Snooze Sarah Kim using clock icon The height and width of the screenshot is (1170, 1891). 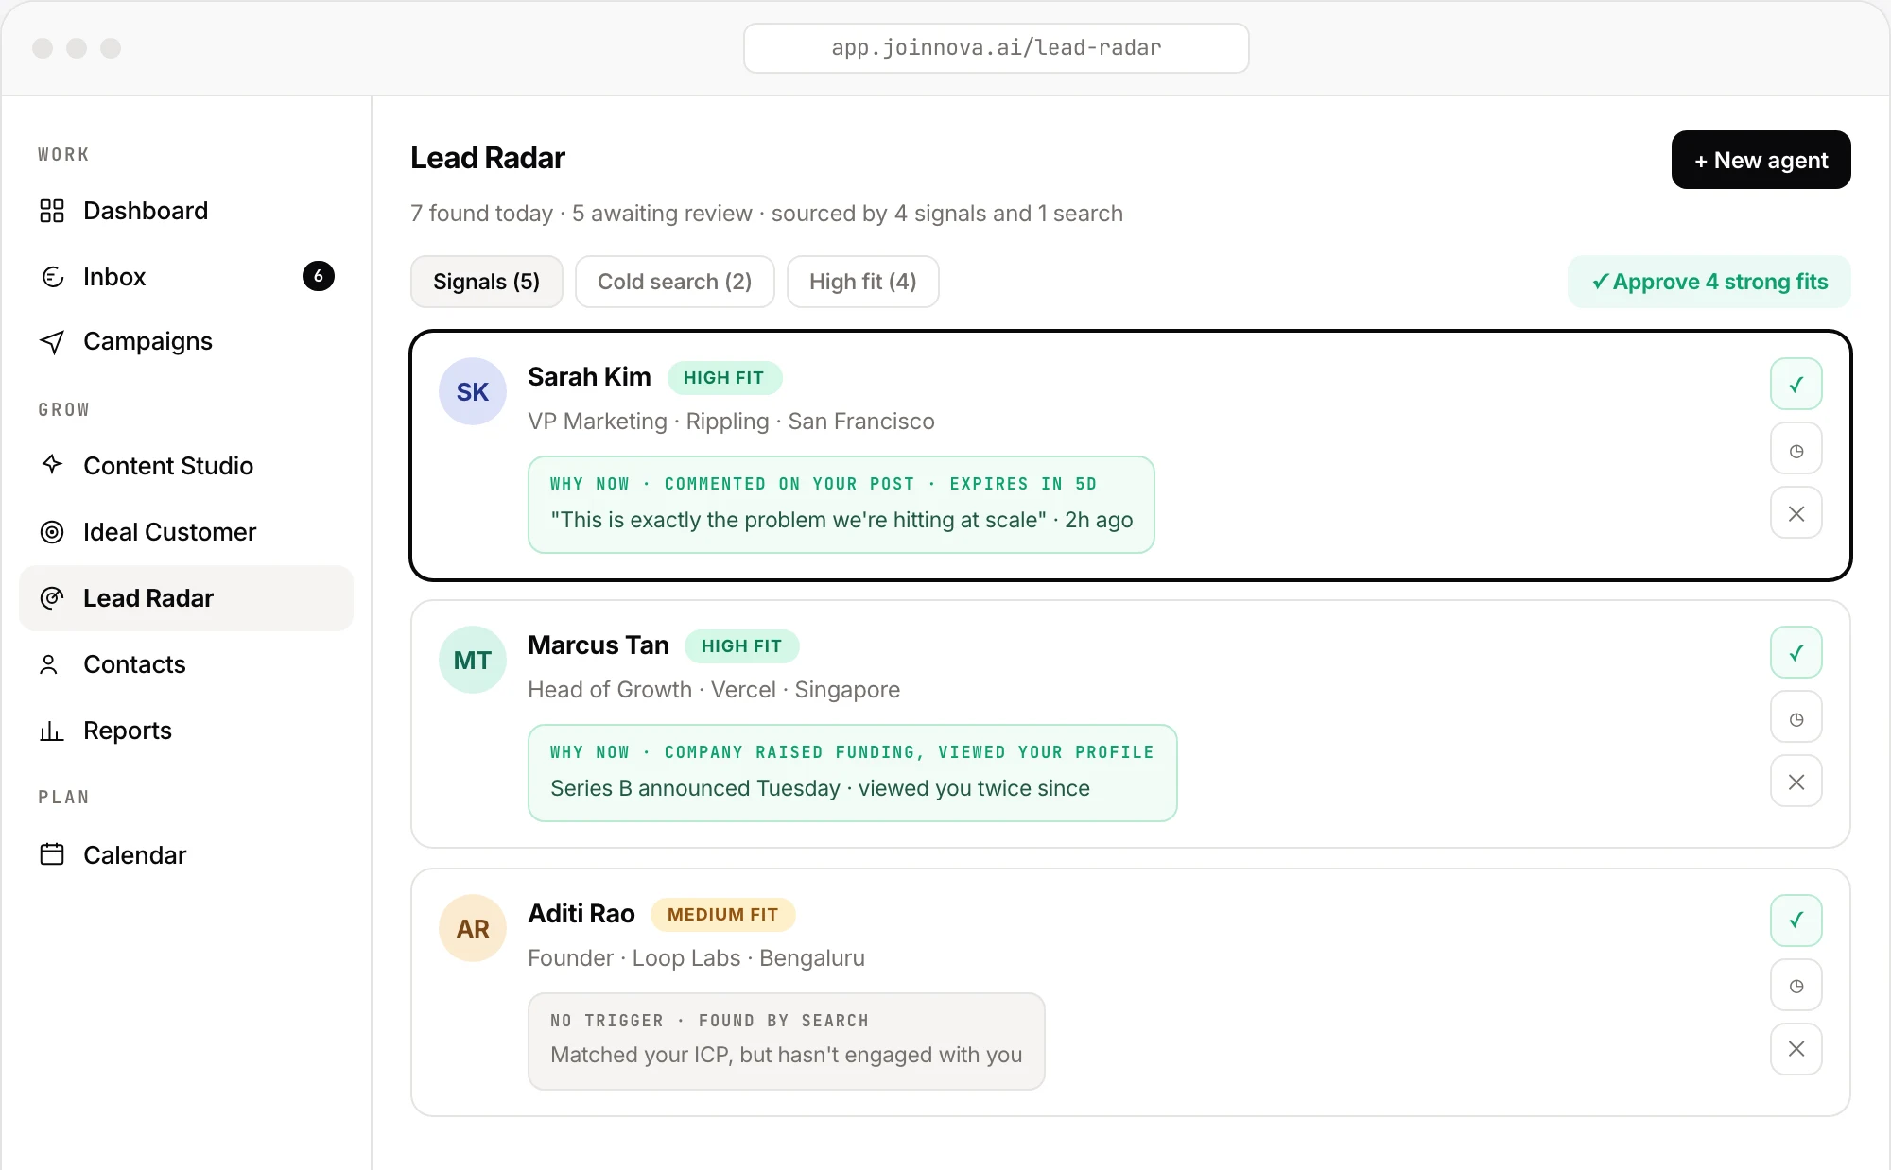1796,449
